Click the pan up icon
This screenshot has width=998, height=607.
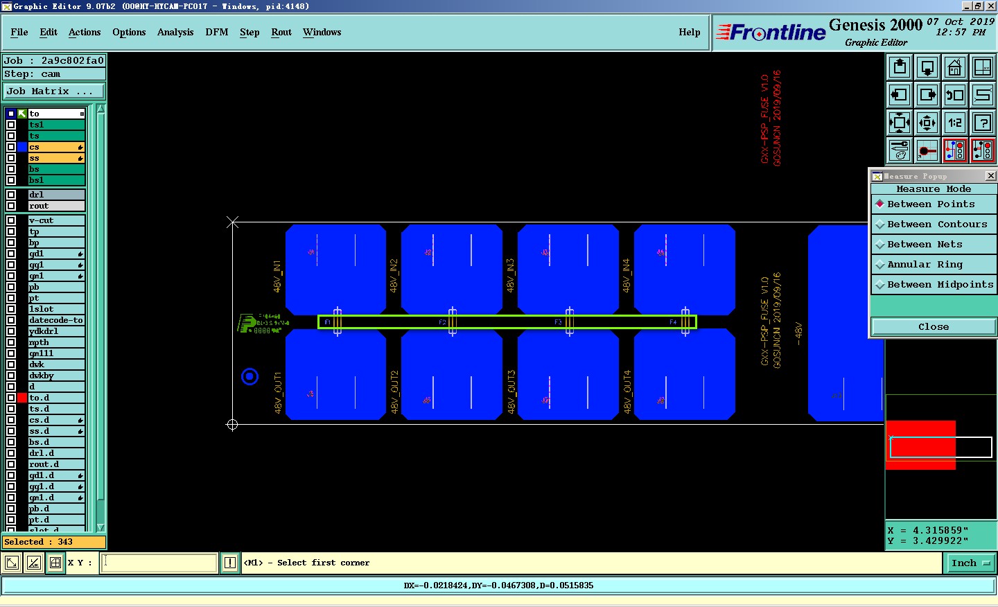[900, 67]
